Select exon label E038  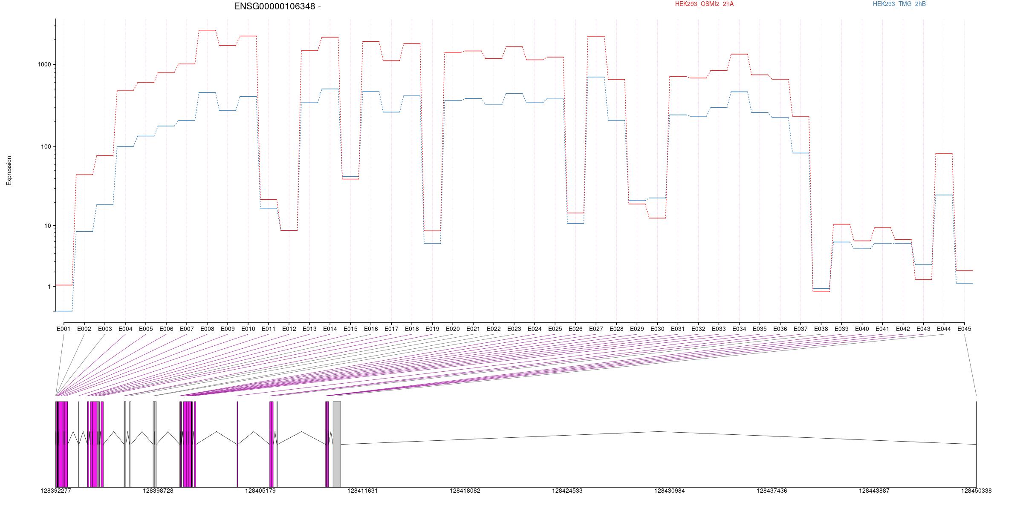tap(821, 329)
